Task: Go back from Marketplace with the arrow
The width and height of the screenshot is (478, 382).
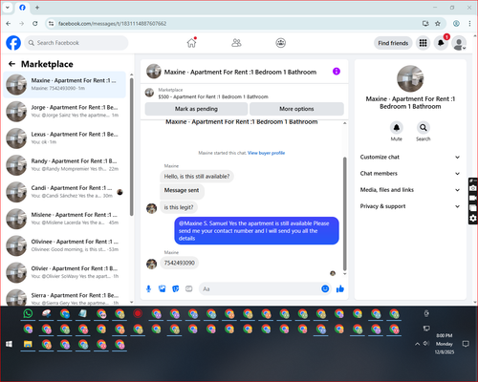Action: pyautogui.click(x=11, y=64)
